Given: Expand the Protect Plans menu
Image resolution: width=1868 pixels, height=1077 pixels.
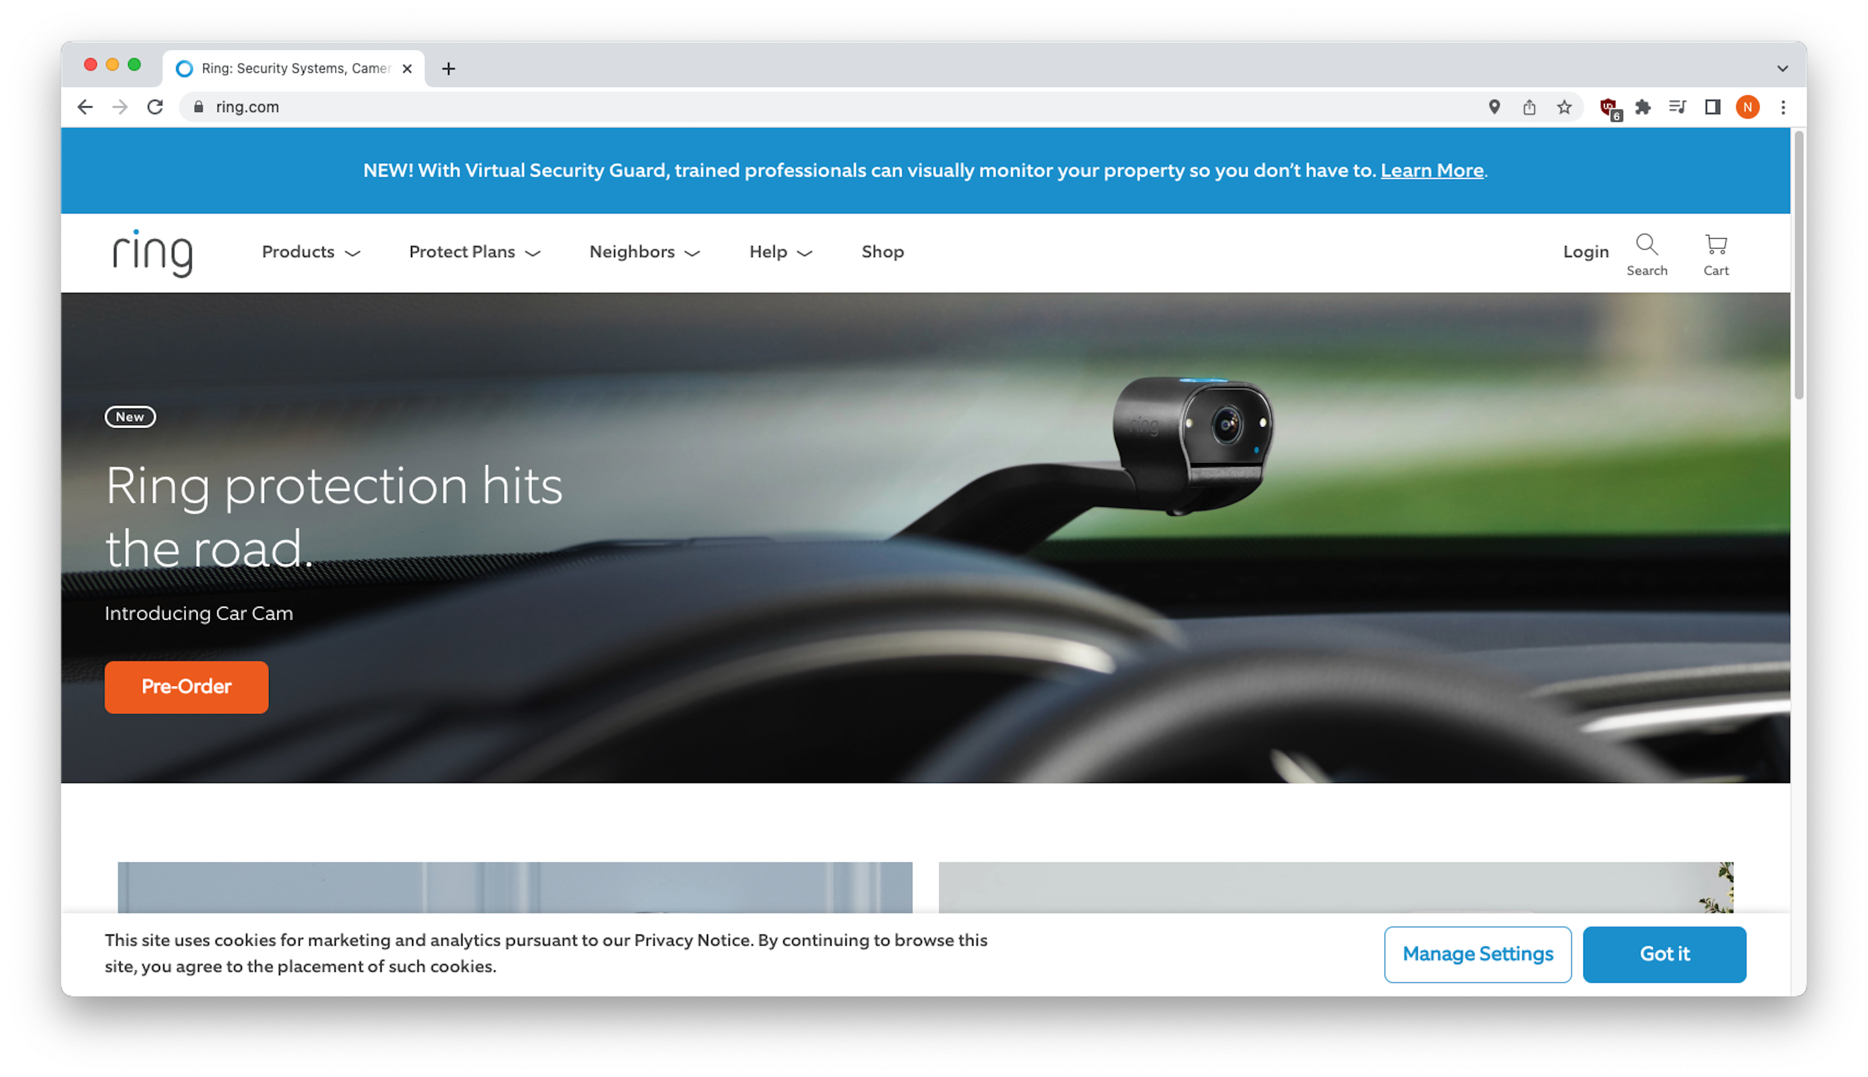Looking at the screenshot, I should tap(474, 252).
